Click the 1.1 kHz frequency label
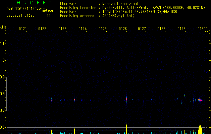 tap(2, 44)
